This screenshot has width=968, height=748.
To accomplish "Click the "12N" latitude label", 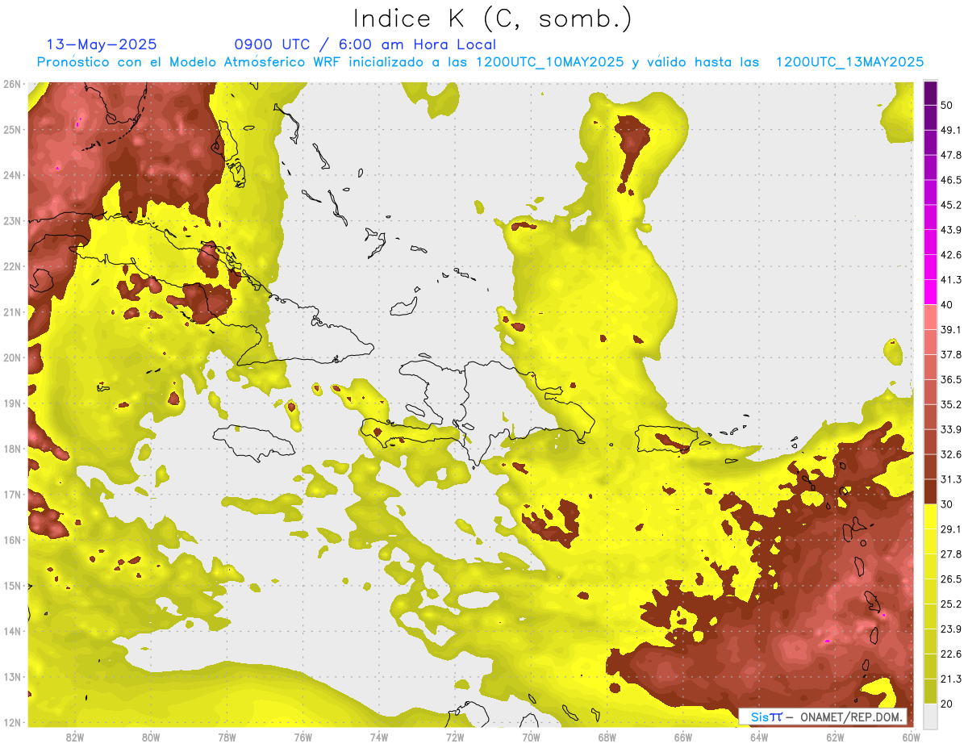I will 12,722.
